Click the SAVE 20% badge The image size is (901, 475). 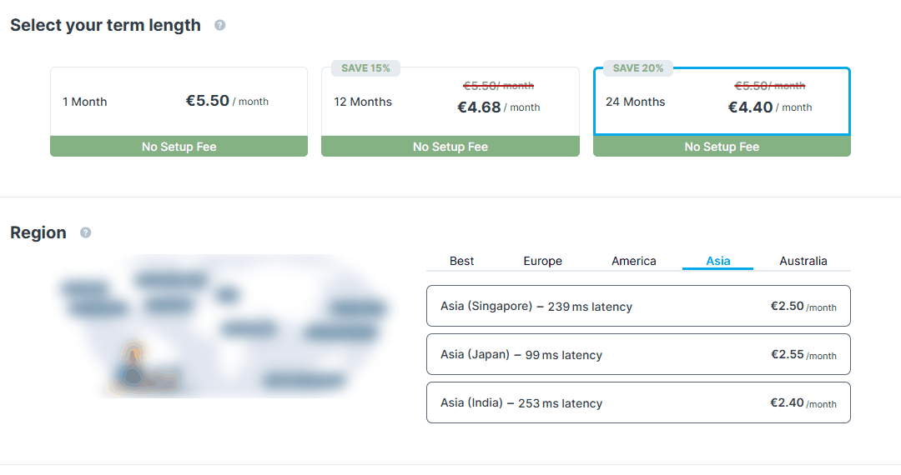point(638,68)
